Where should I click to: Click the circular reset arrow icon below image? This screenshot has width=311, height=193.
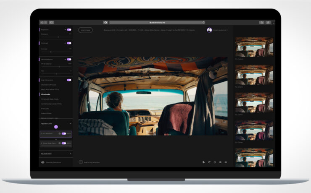[x=209, y=162]
